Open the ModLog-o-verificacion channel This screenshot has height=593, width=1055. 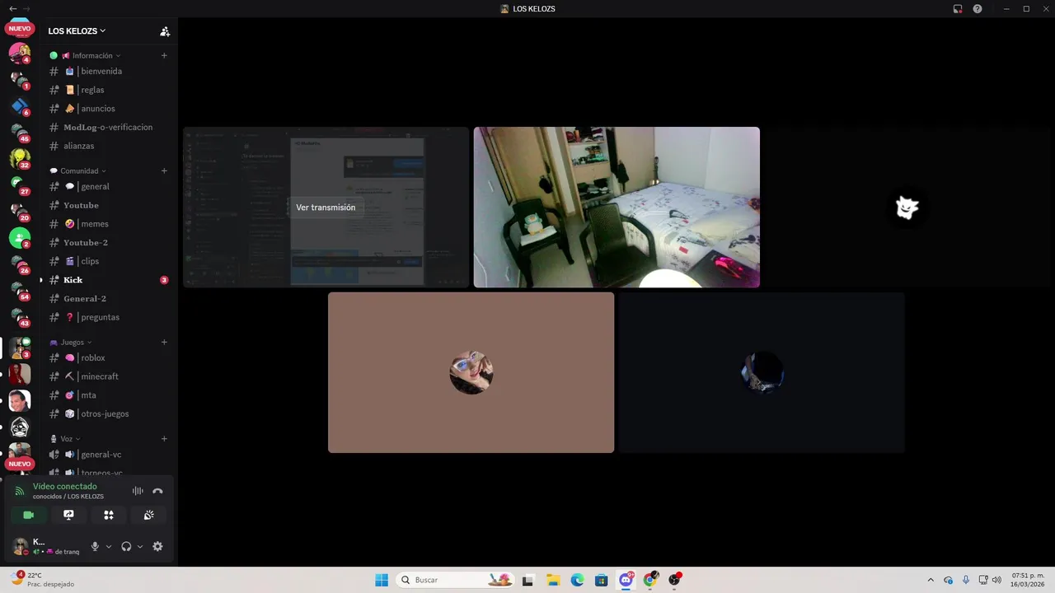click(x=109, y=127)
